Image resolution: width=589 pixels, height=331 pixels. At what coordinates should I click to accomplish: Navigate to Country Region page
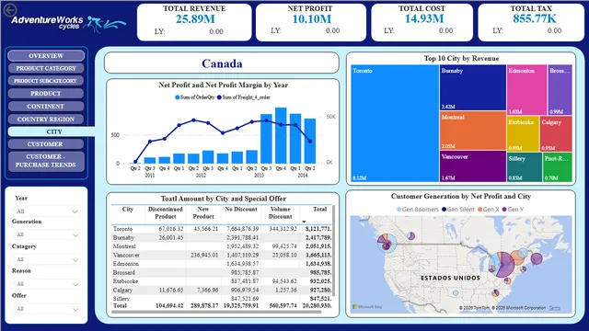coord(46,120)
